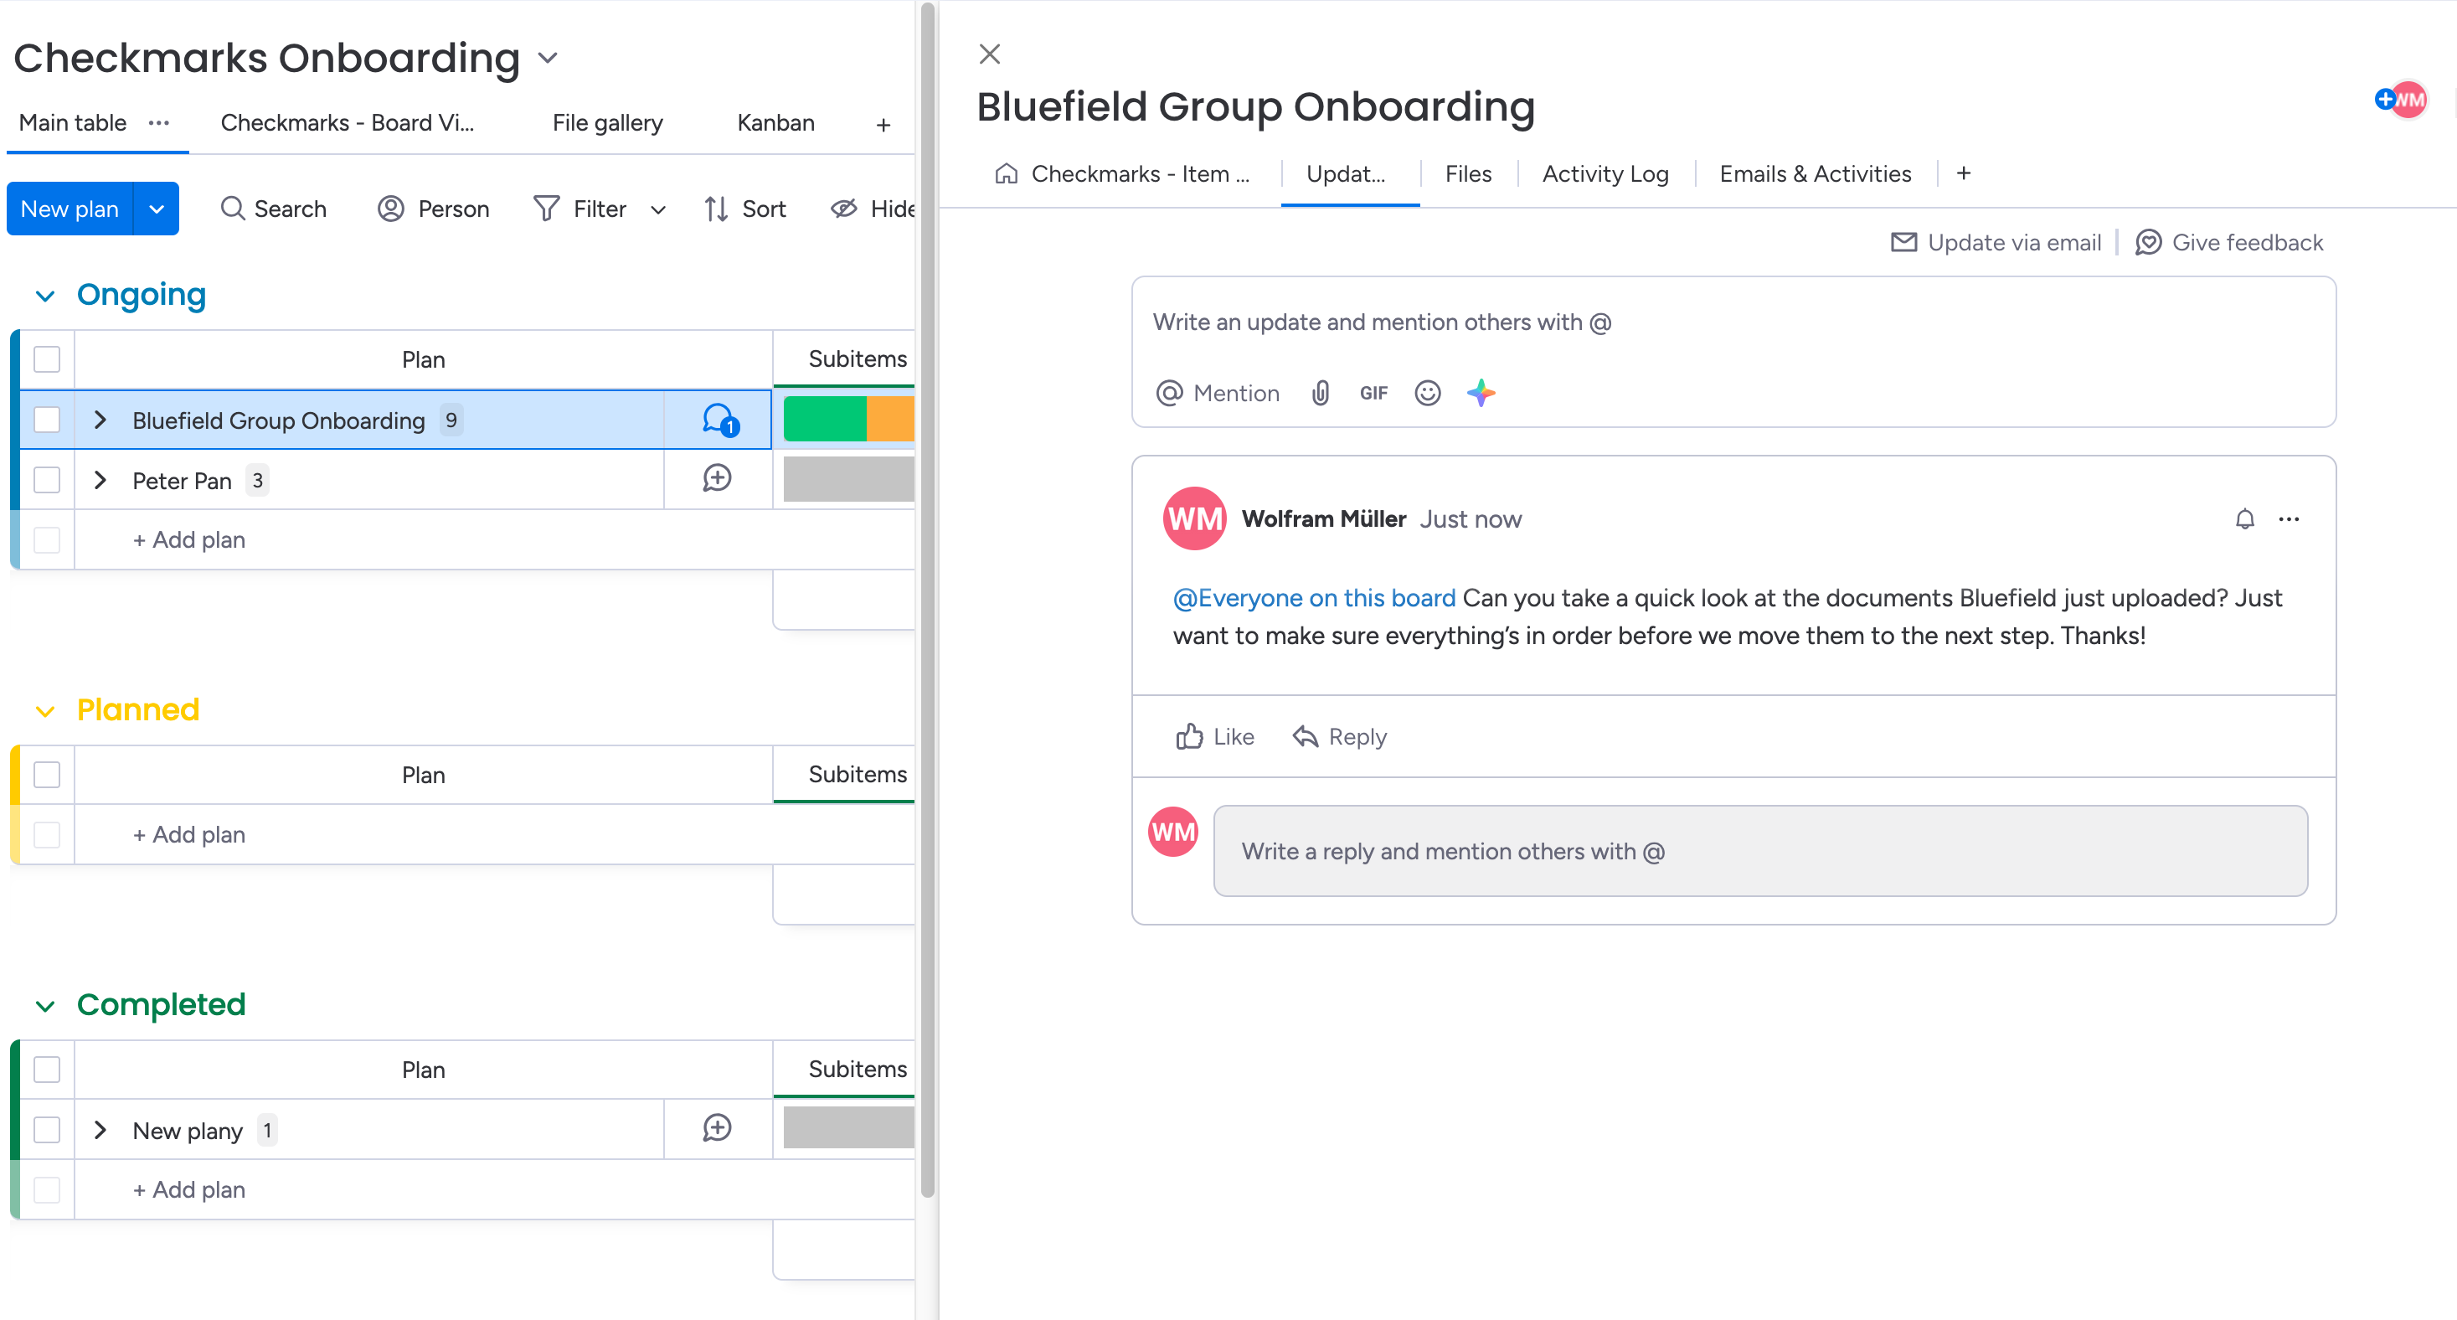Open the Filter funnel icon
The image size is (2457, 1320).
coord(545,208)
